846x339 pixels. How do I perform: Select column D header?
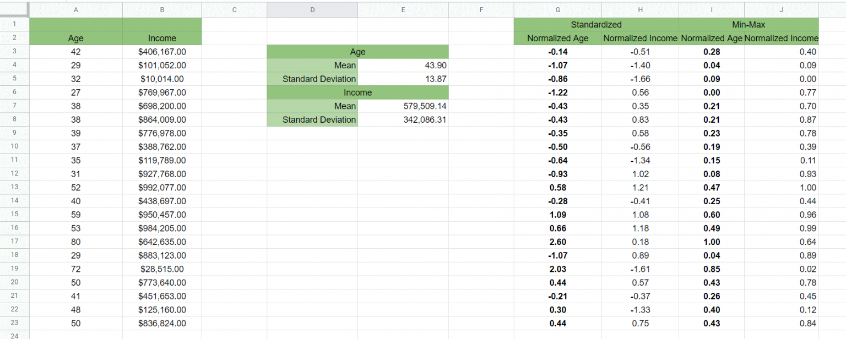point(312,9)
